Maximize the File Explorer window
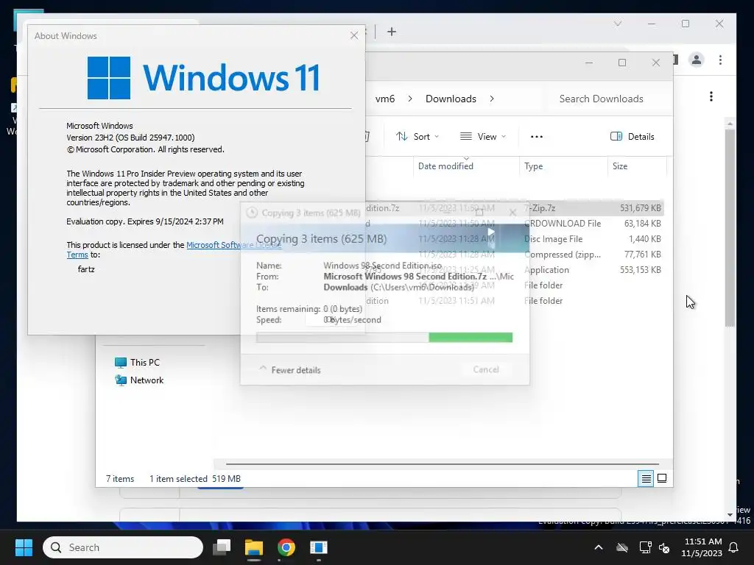Image resolution: width=754 pixels, height=565 pixels. coord(622,63)
